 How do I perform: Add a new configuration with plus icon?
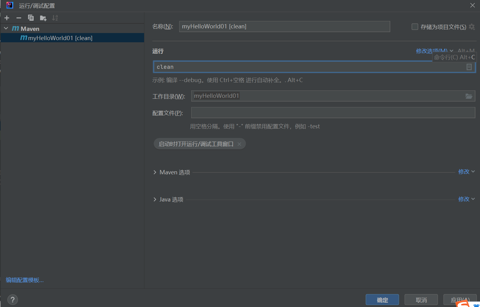(7, 18)
